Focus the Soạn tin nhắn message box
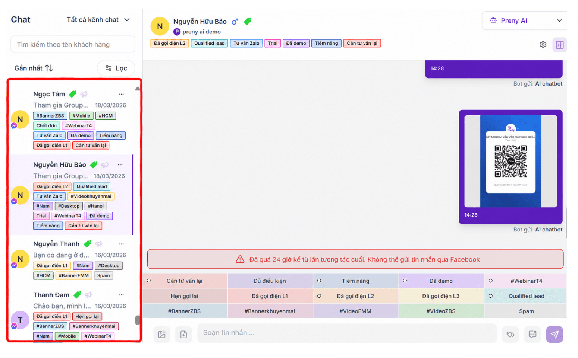This screenshot has height=358, width=578. click(x=347, y=333)
